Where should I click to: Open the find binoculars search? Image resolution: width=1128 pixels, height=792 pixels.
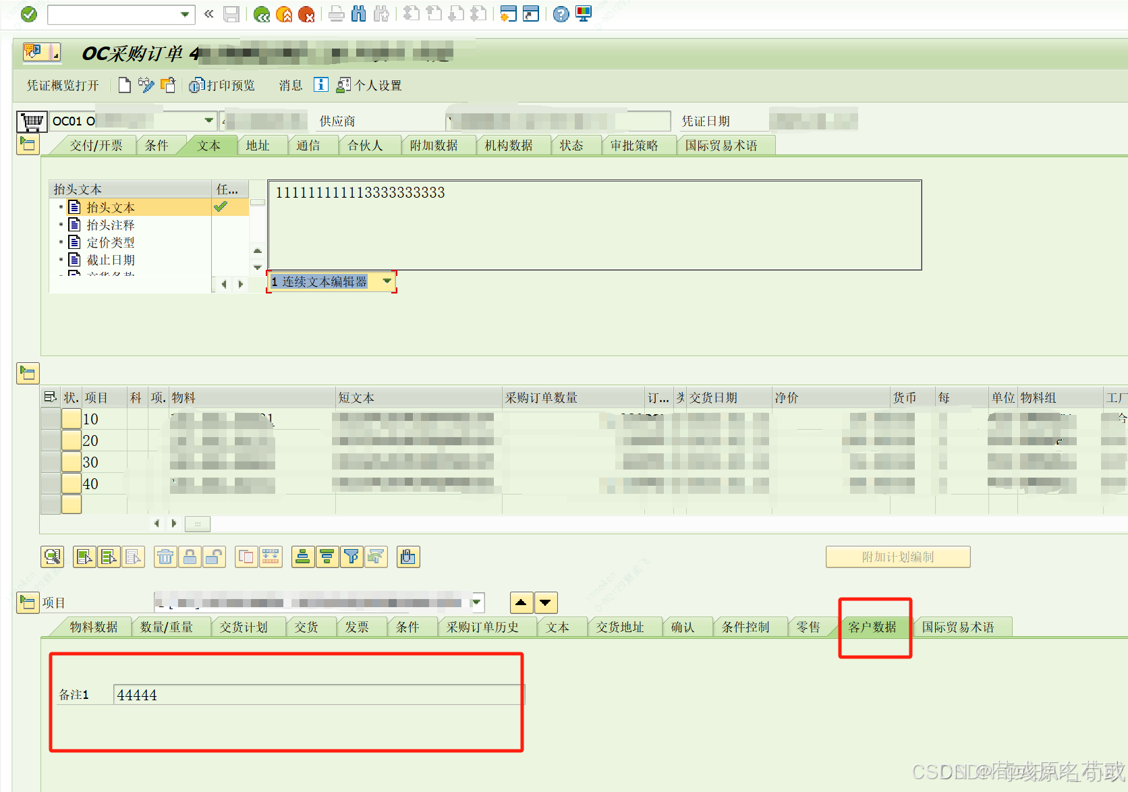(360, 14)
